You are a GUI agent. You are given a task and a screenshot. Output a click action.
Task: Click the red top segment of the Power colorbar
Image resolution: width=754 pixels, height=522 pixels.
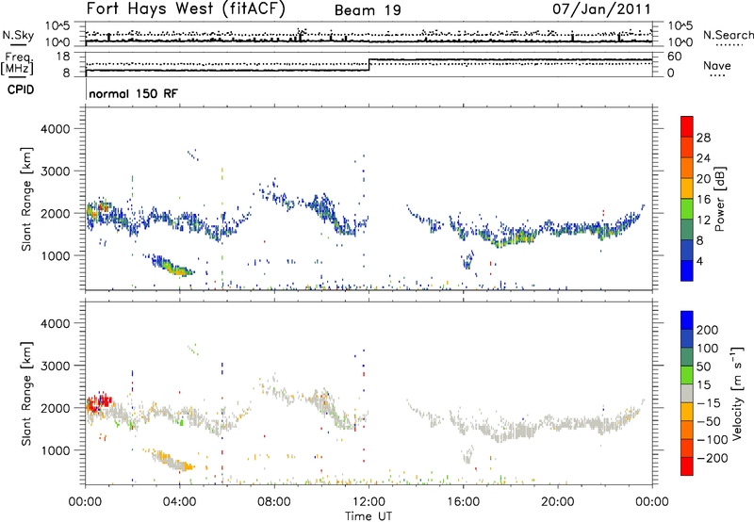tap(687, 126)
